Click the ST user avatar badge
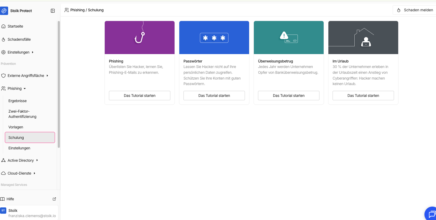 3,211
